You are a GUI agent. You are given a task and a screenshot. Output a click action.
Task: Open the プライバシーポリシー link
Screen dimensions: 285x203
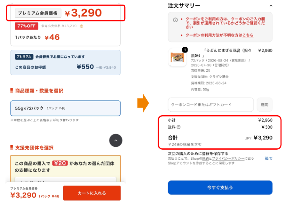[228, 159]
